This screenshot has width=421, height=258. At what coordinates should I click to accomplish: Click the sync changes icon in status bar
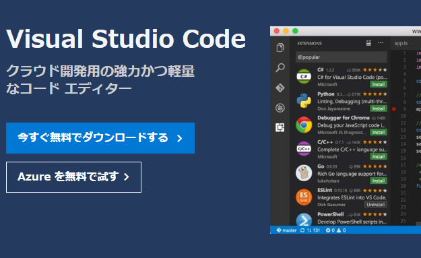tap(302, 230)
